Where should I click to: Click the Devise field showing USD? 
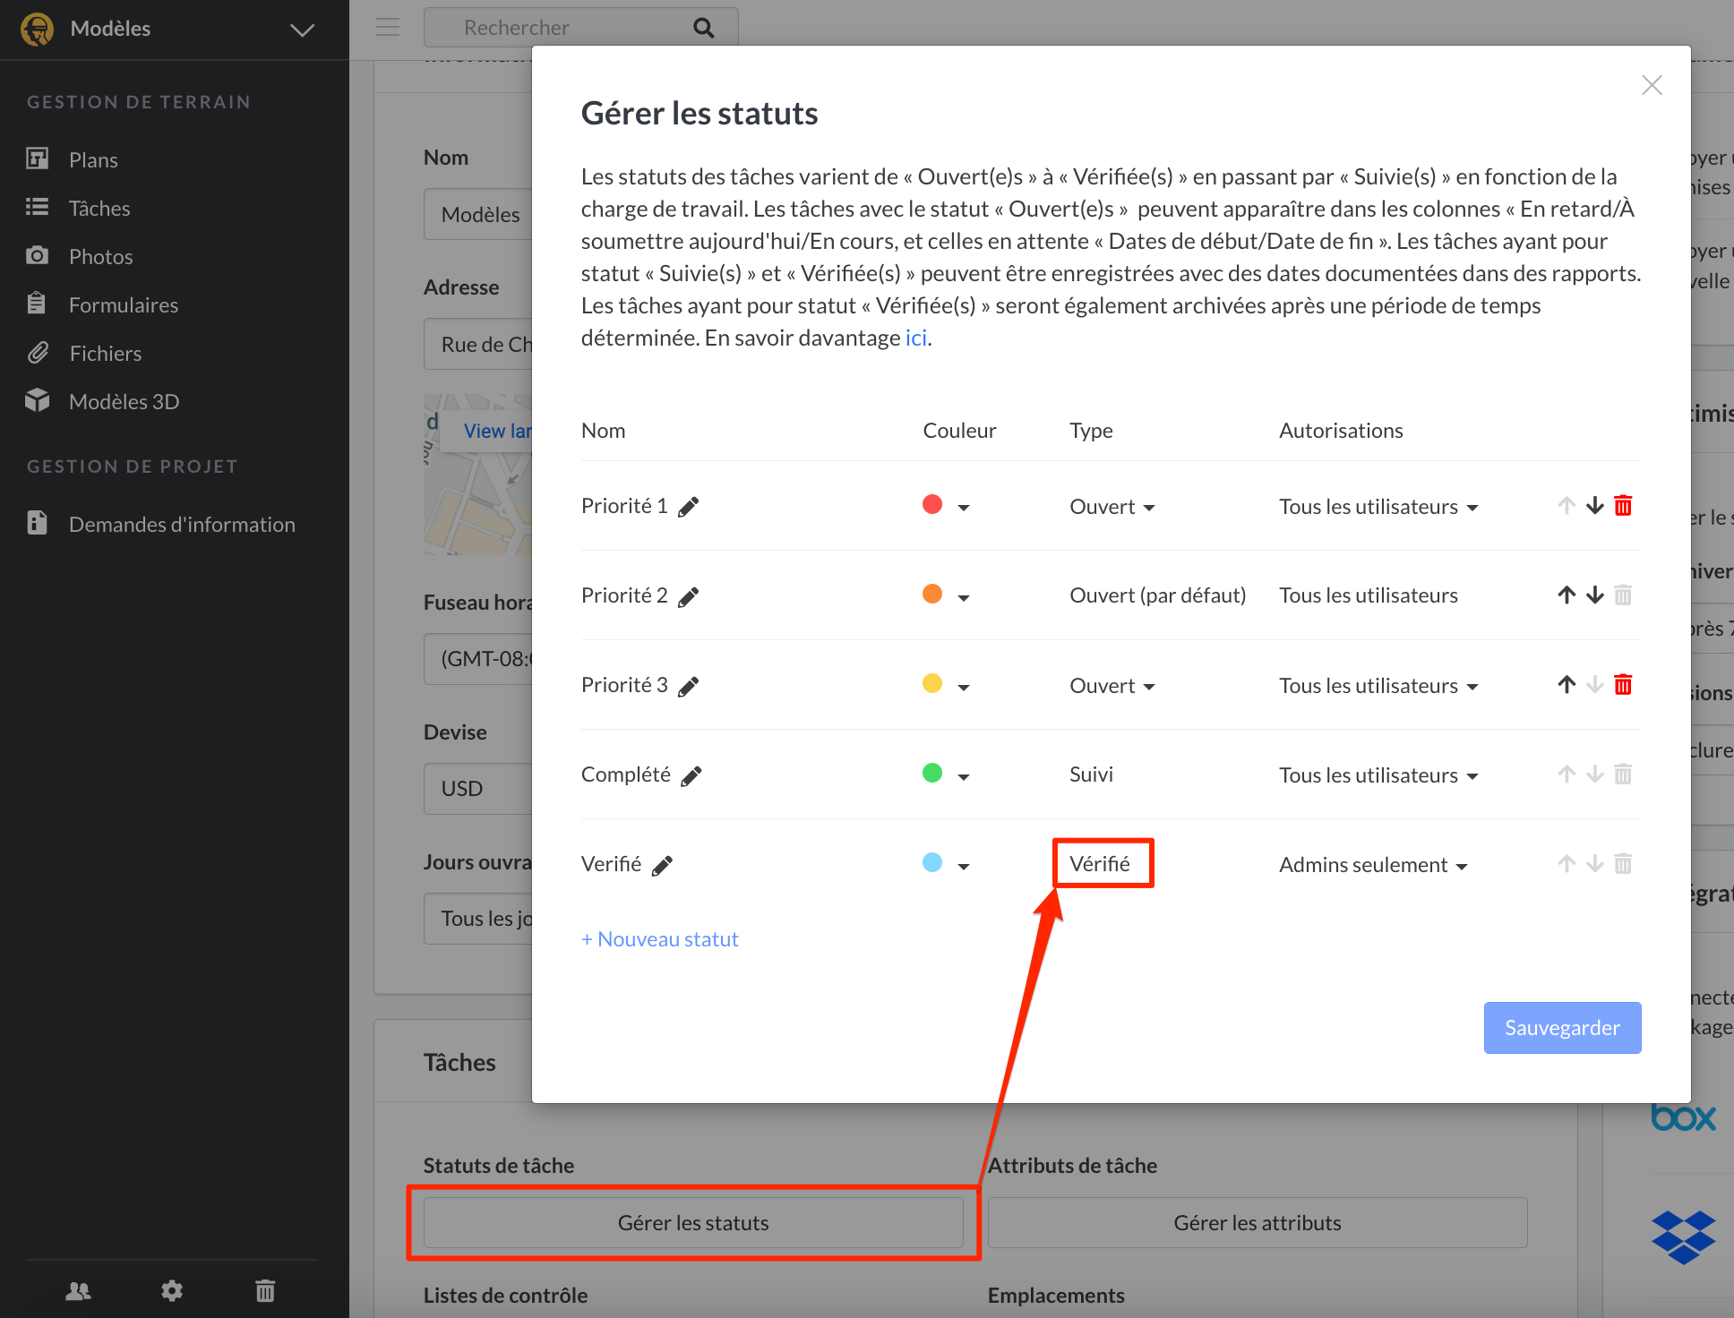(x=478, y=789)
